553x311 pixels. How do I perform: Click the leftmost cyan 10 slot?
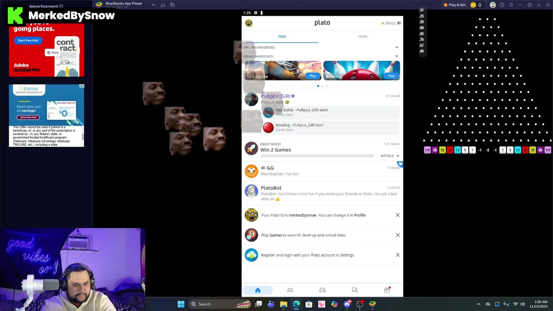coord(457,150)
